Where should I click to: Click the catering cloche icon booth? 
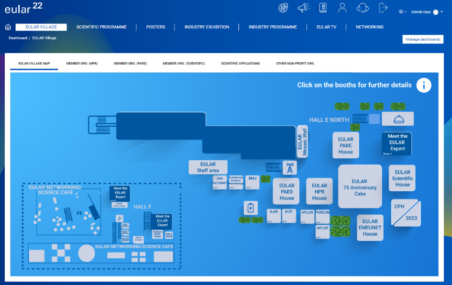[398, 119]
